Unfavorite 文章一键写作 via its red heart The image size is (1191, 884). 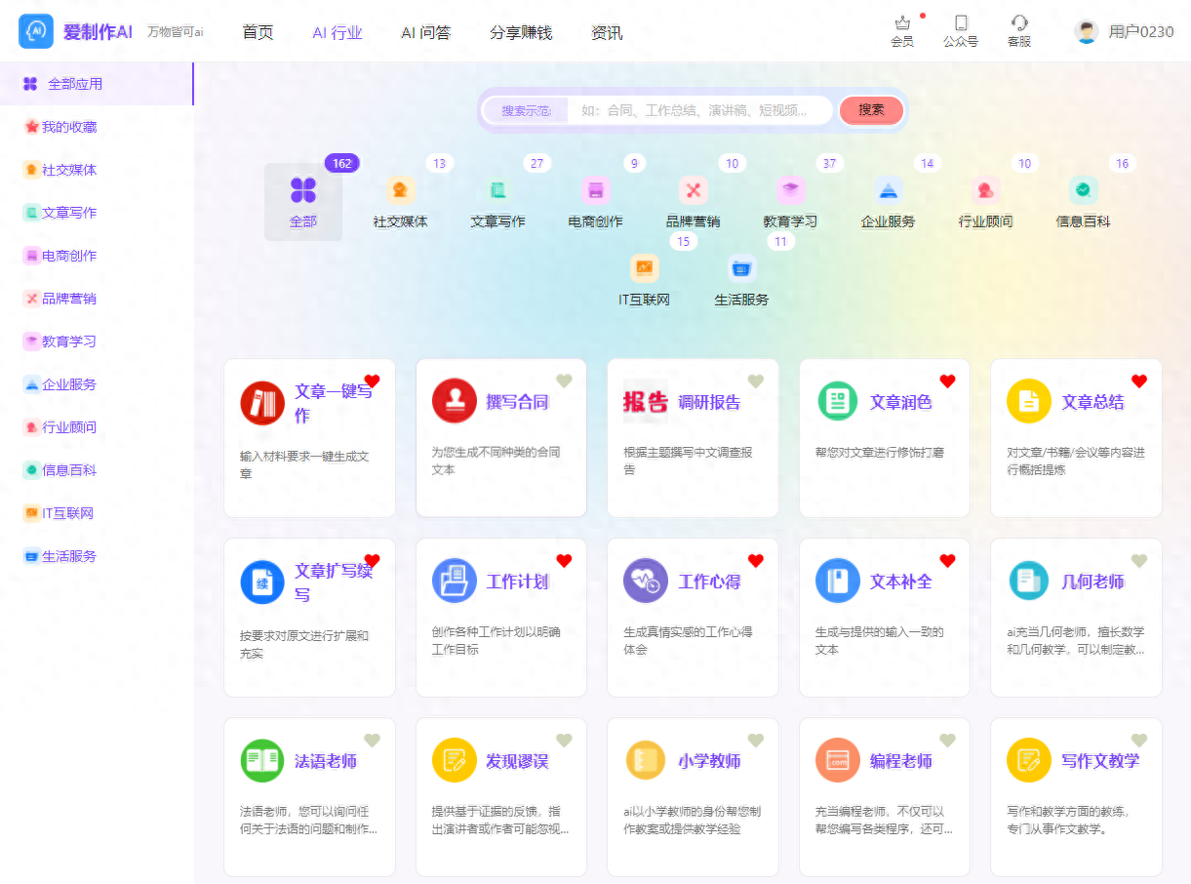coord(372,381)
